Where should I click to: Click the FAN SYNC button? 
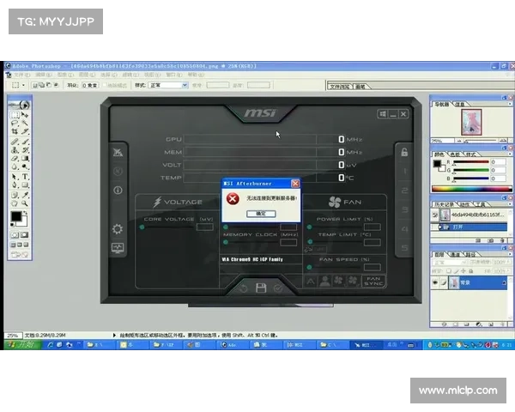click(373, 281)
